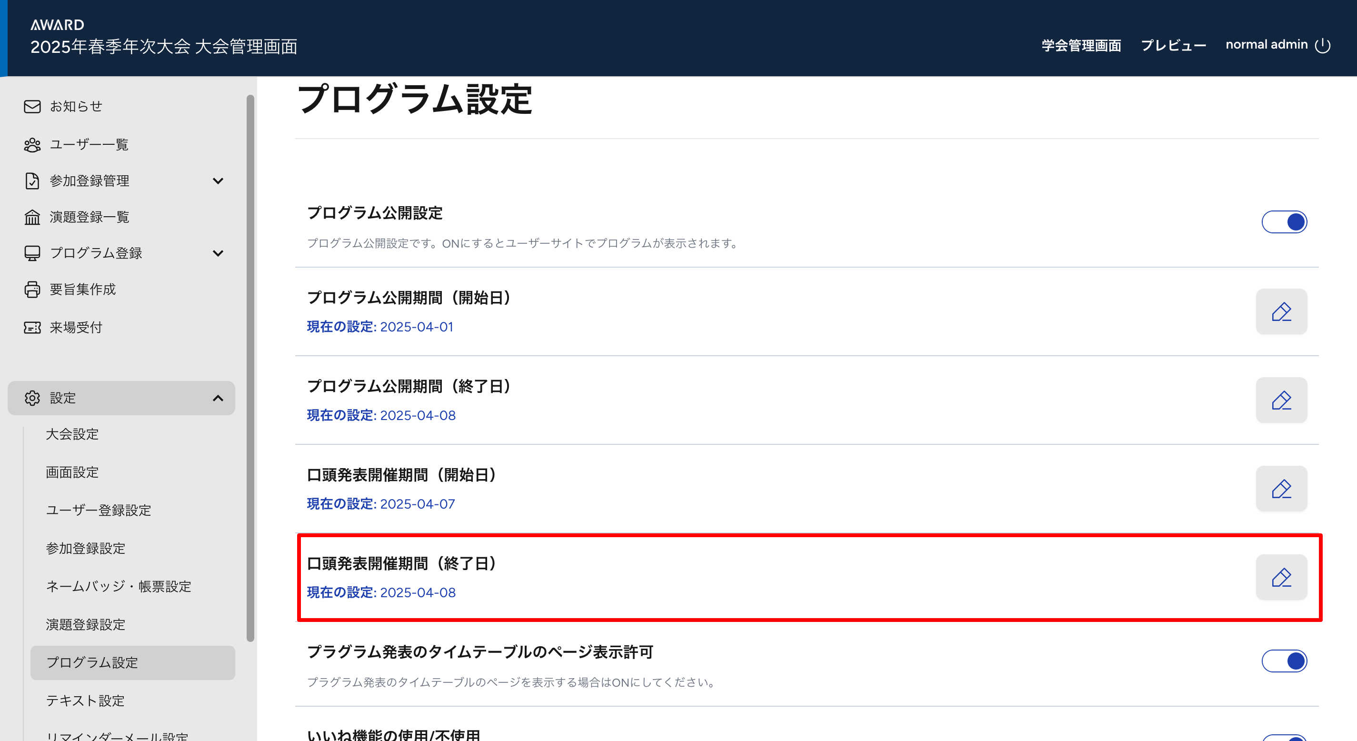1357x741 pixels.
Task: Open the プレビュー link in header
Action: point(1173,45)
